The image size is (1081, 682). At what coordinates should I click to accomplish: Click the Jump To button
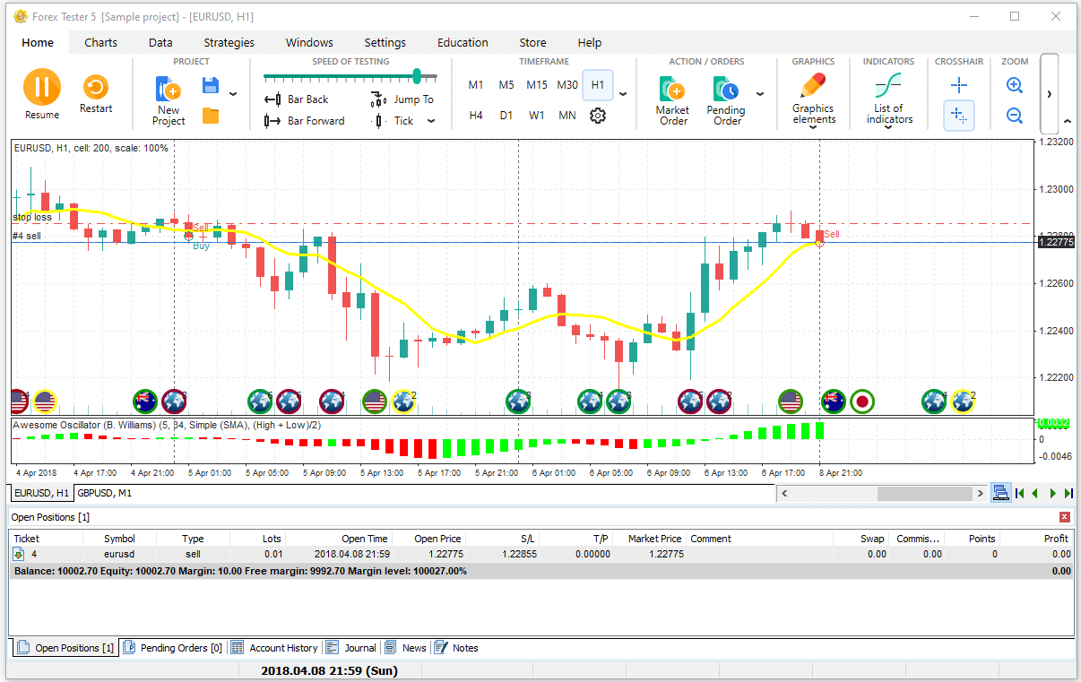[403, 99]
